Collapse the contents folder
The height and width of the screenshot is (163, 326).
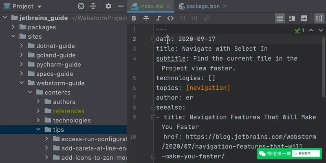click(x=30, y=92)
